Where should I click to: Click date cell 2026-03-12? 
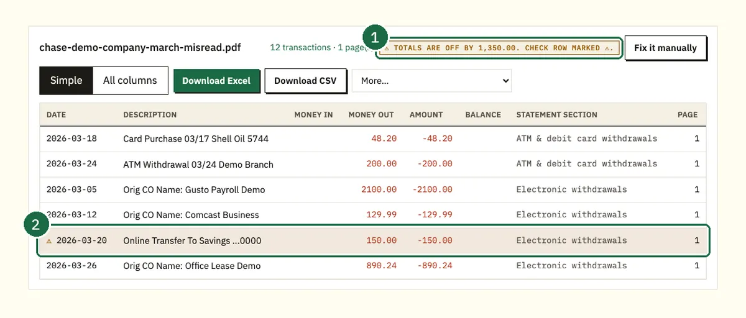click(x=71, y=215)
